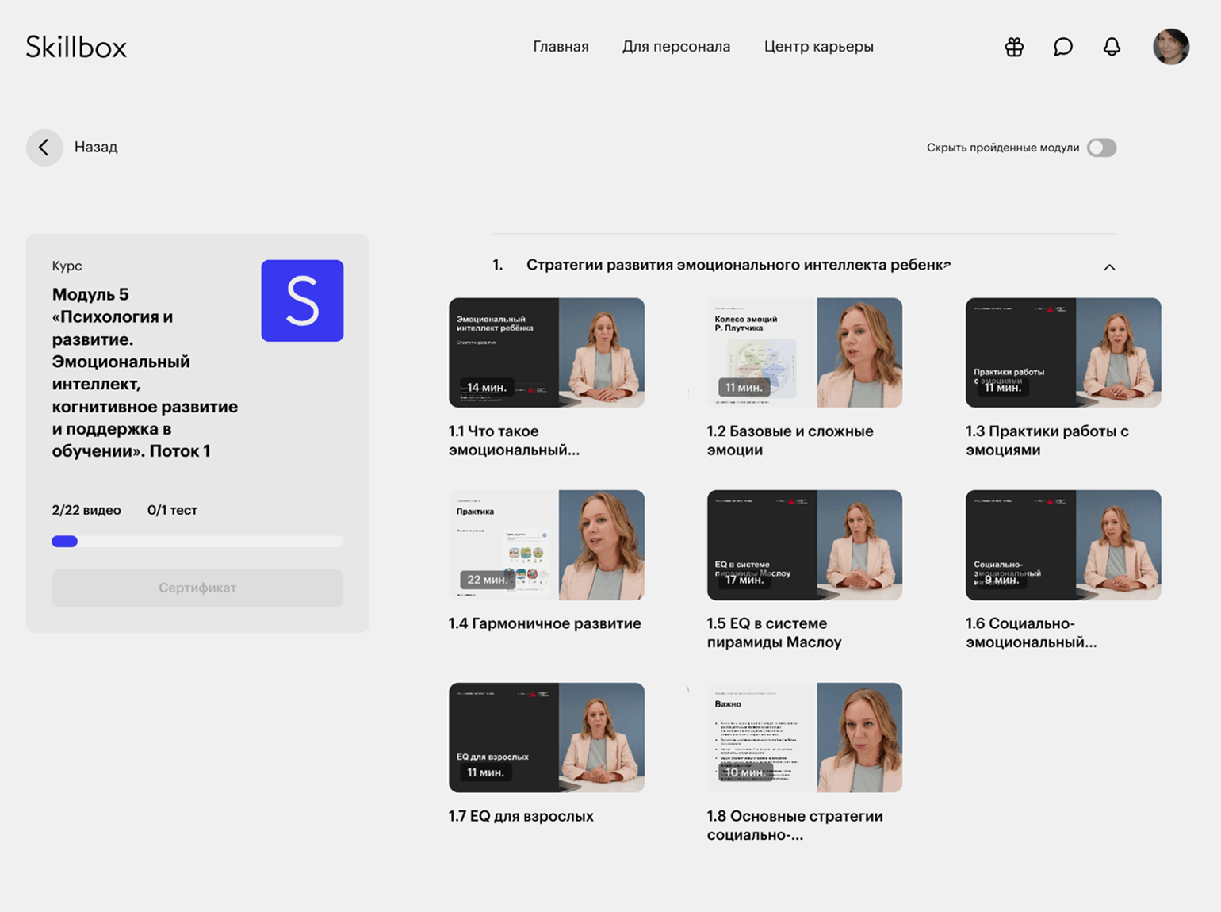
Task: Click the blue S course icon
Action: click(x=302, y=301)
